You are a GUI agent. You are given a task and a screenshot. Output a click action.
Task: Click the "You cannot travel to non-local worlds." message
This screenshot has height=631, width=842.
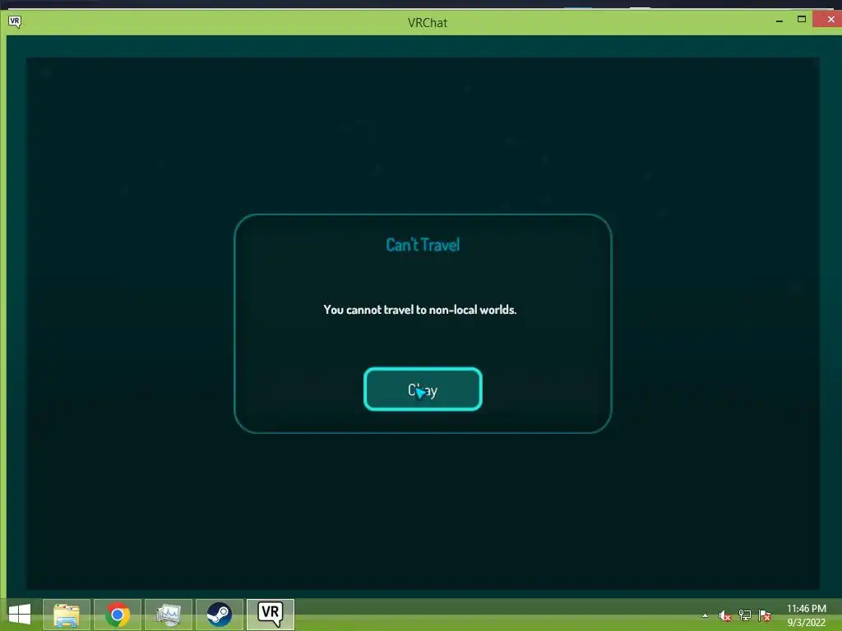pos(420,310)
